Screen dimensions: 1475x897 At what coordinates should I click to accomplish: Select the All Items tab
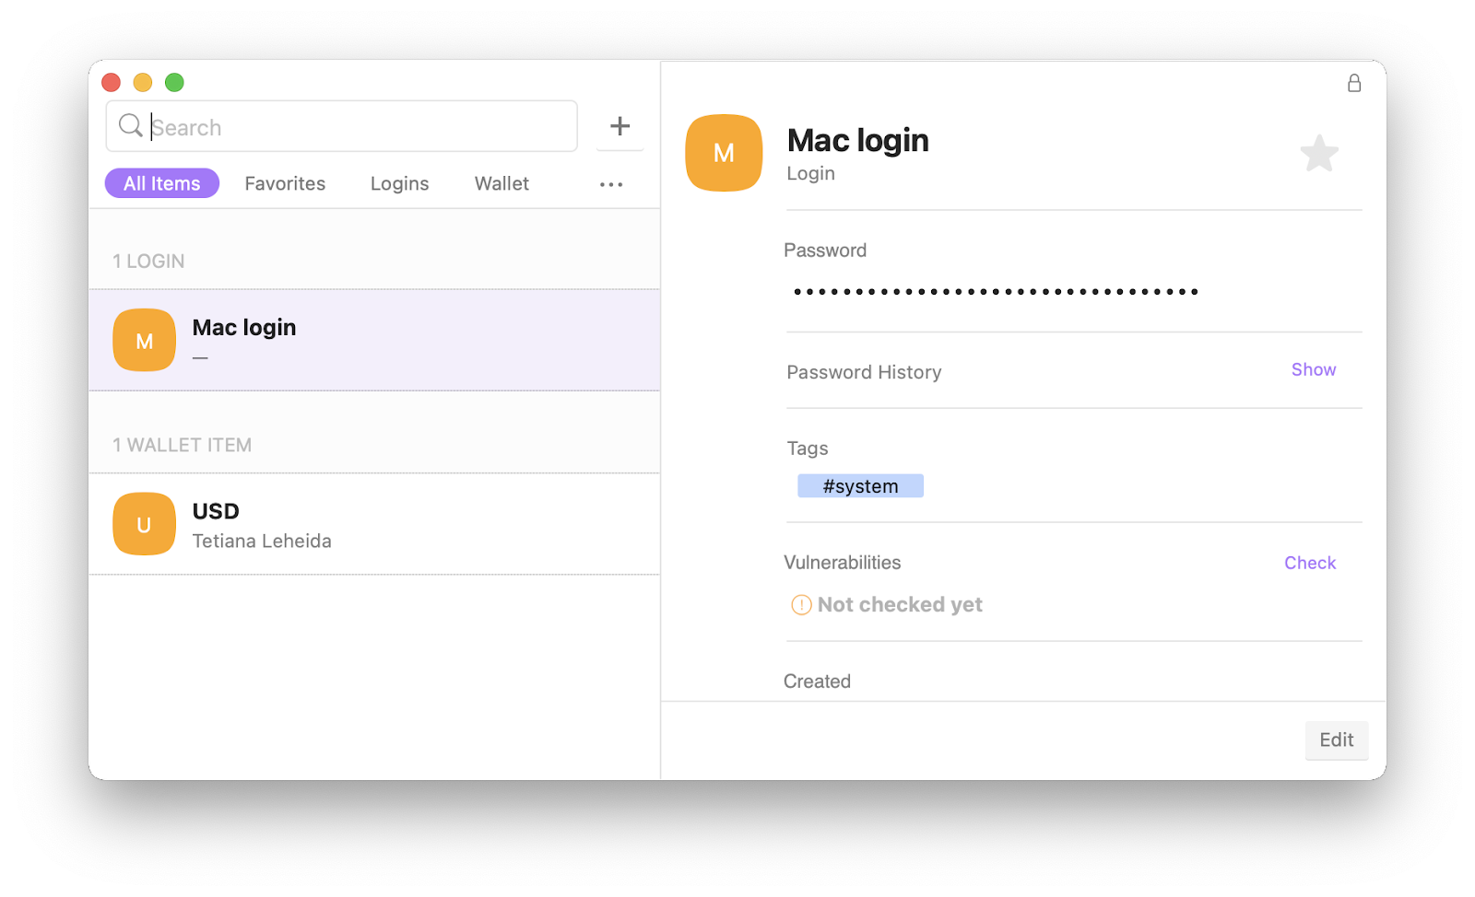162,183
